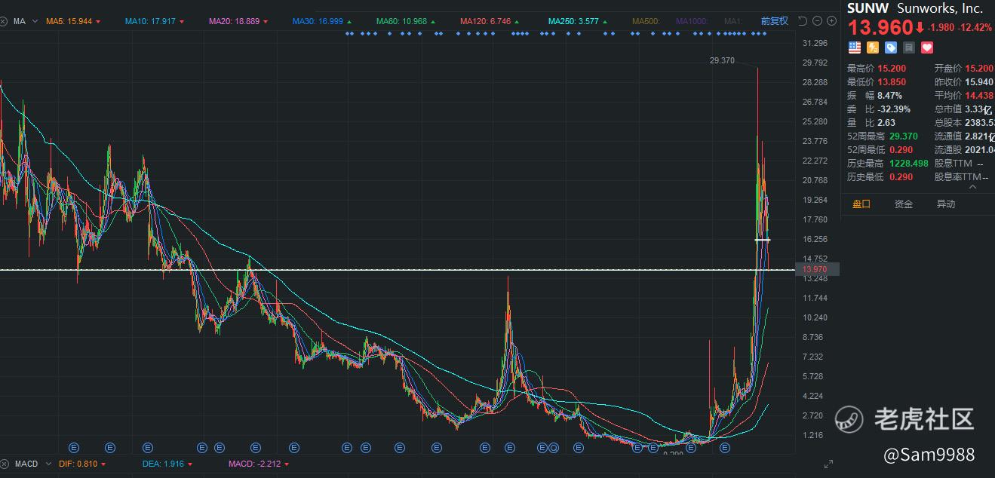This screenshot has height=478, width=995.
Task: Click the 最高价 15.200 value
Action: (x=892, y=68)
